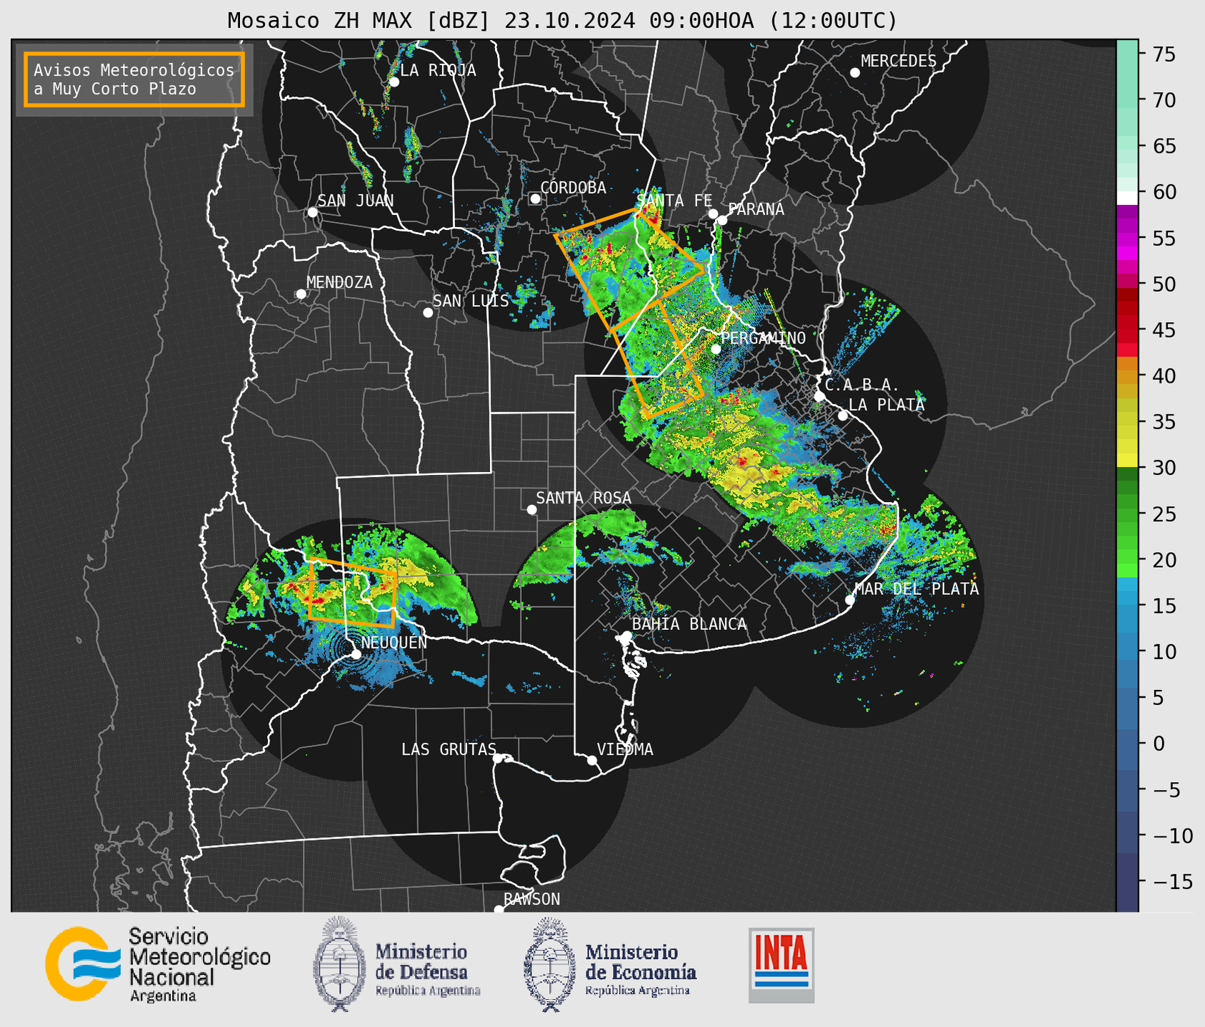Image resolution: width=1205 pixels, height=1027 pixels.
Task: Click the 60 dBZ white band on colorbar
Action: [x=1127, y=198]
